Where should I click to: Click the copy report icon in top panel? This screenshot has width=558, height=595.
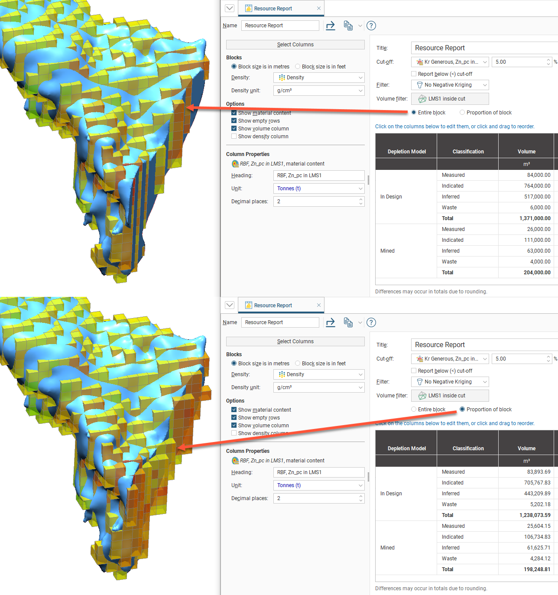pyautogui.click(x=348, y=26)
